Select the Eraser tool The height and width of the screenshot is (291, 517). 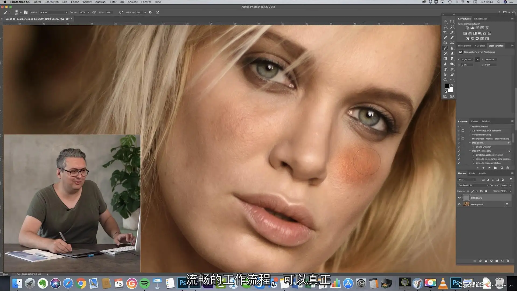(452, 53)
